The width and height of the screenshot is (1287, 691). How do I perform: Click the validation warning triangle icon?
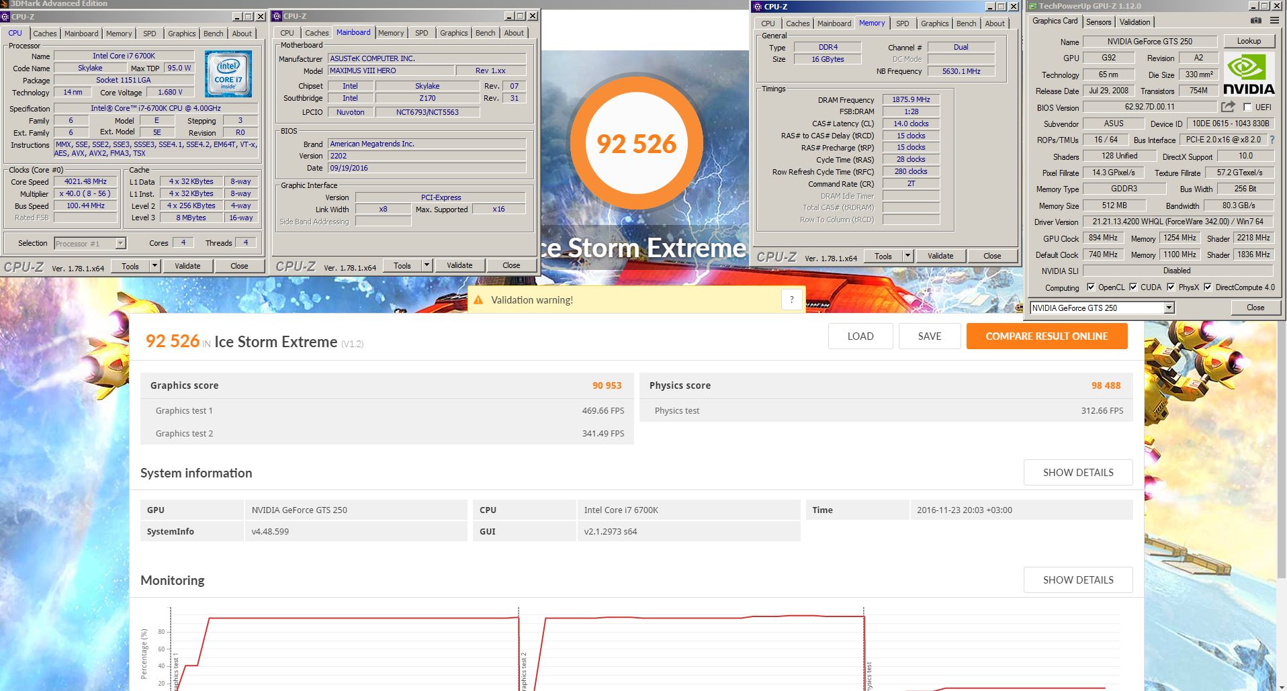(x=478, y=300)
